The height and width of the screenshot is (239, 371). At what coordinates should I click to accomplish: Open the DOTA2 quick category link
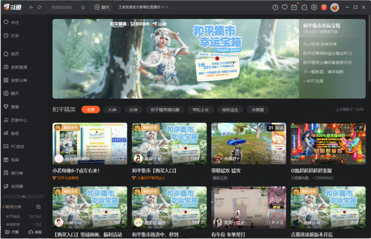pyautogui.click(x=35, y=217)
